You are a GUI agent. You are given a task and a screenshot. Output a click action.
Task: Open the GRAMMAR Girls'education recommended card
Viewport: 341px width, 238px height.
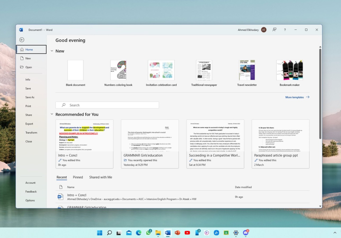[150, 144]
